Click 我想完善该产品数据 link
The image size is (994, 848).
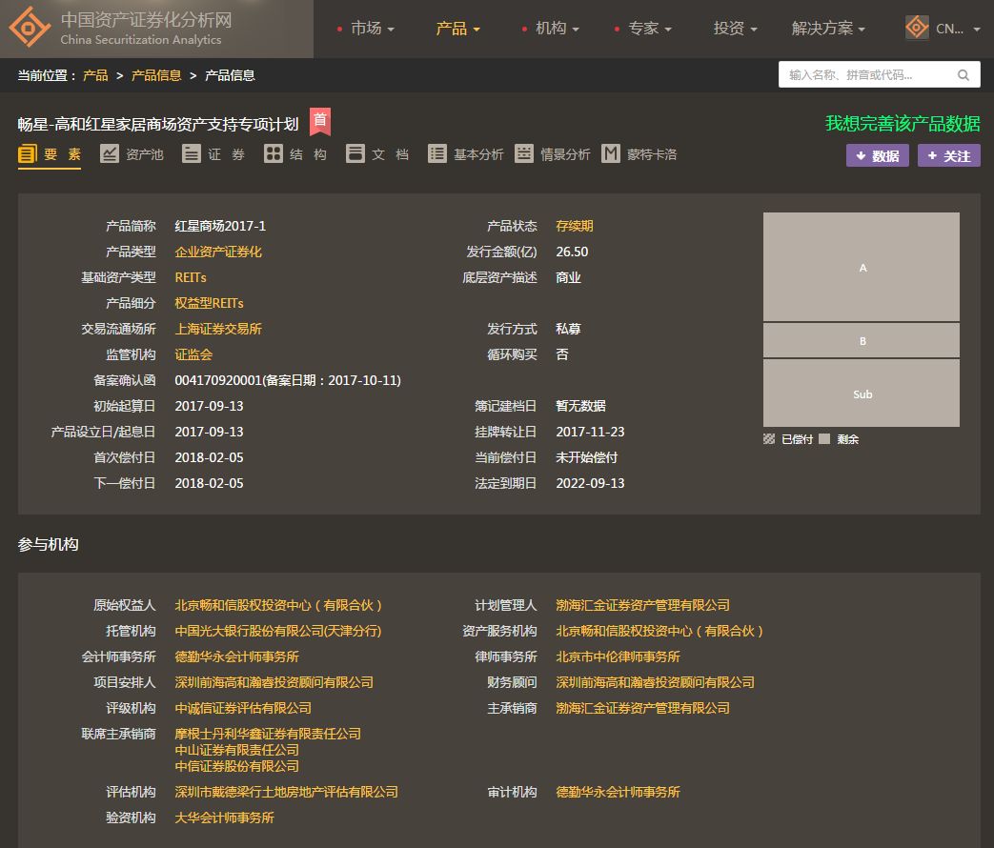click(x=903, y=124)
